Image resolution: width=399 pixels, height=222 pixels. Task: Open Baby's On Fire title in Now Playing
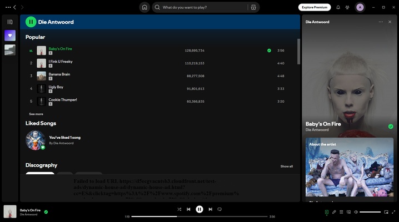click(x=323, y=124)
